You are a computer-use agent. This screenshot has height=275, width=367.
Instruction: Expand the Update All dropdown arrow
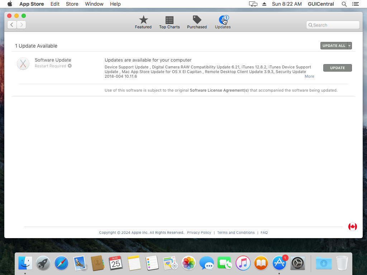pos(349,45)
